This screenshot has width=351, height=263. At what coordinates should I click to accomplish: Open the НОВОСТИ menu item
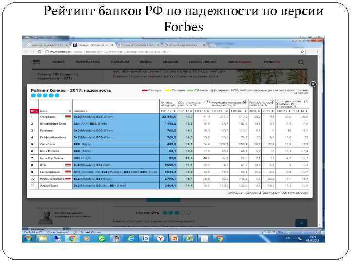coord(58,62)
